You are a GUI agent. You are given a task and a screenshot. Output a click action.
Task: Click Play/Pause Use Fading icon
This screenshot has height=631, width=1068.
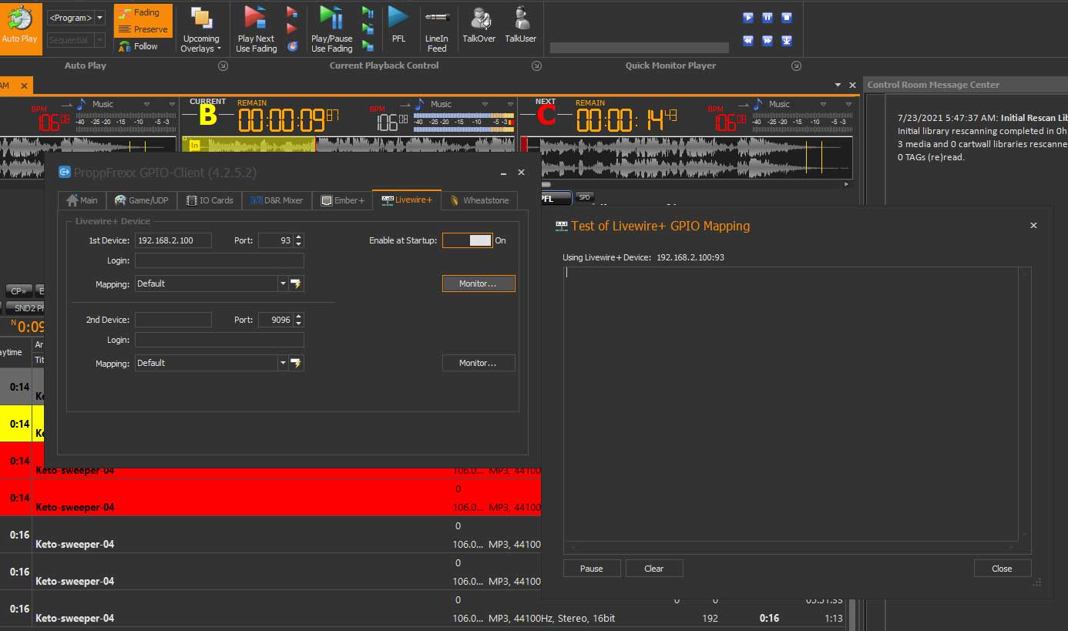click(x=331, y=30)
